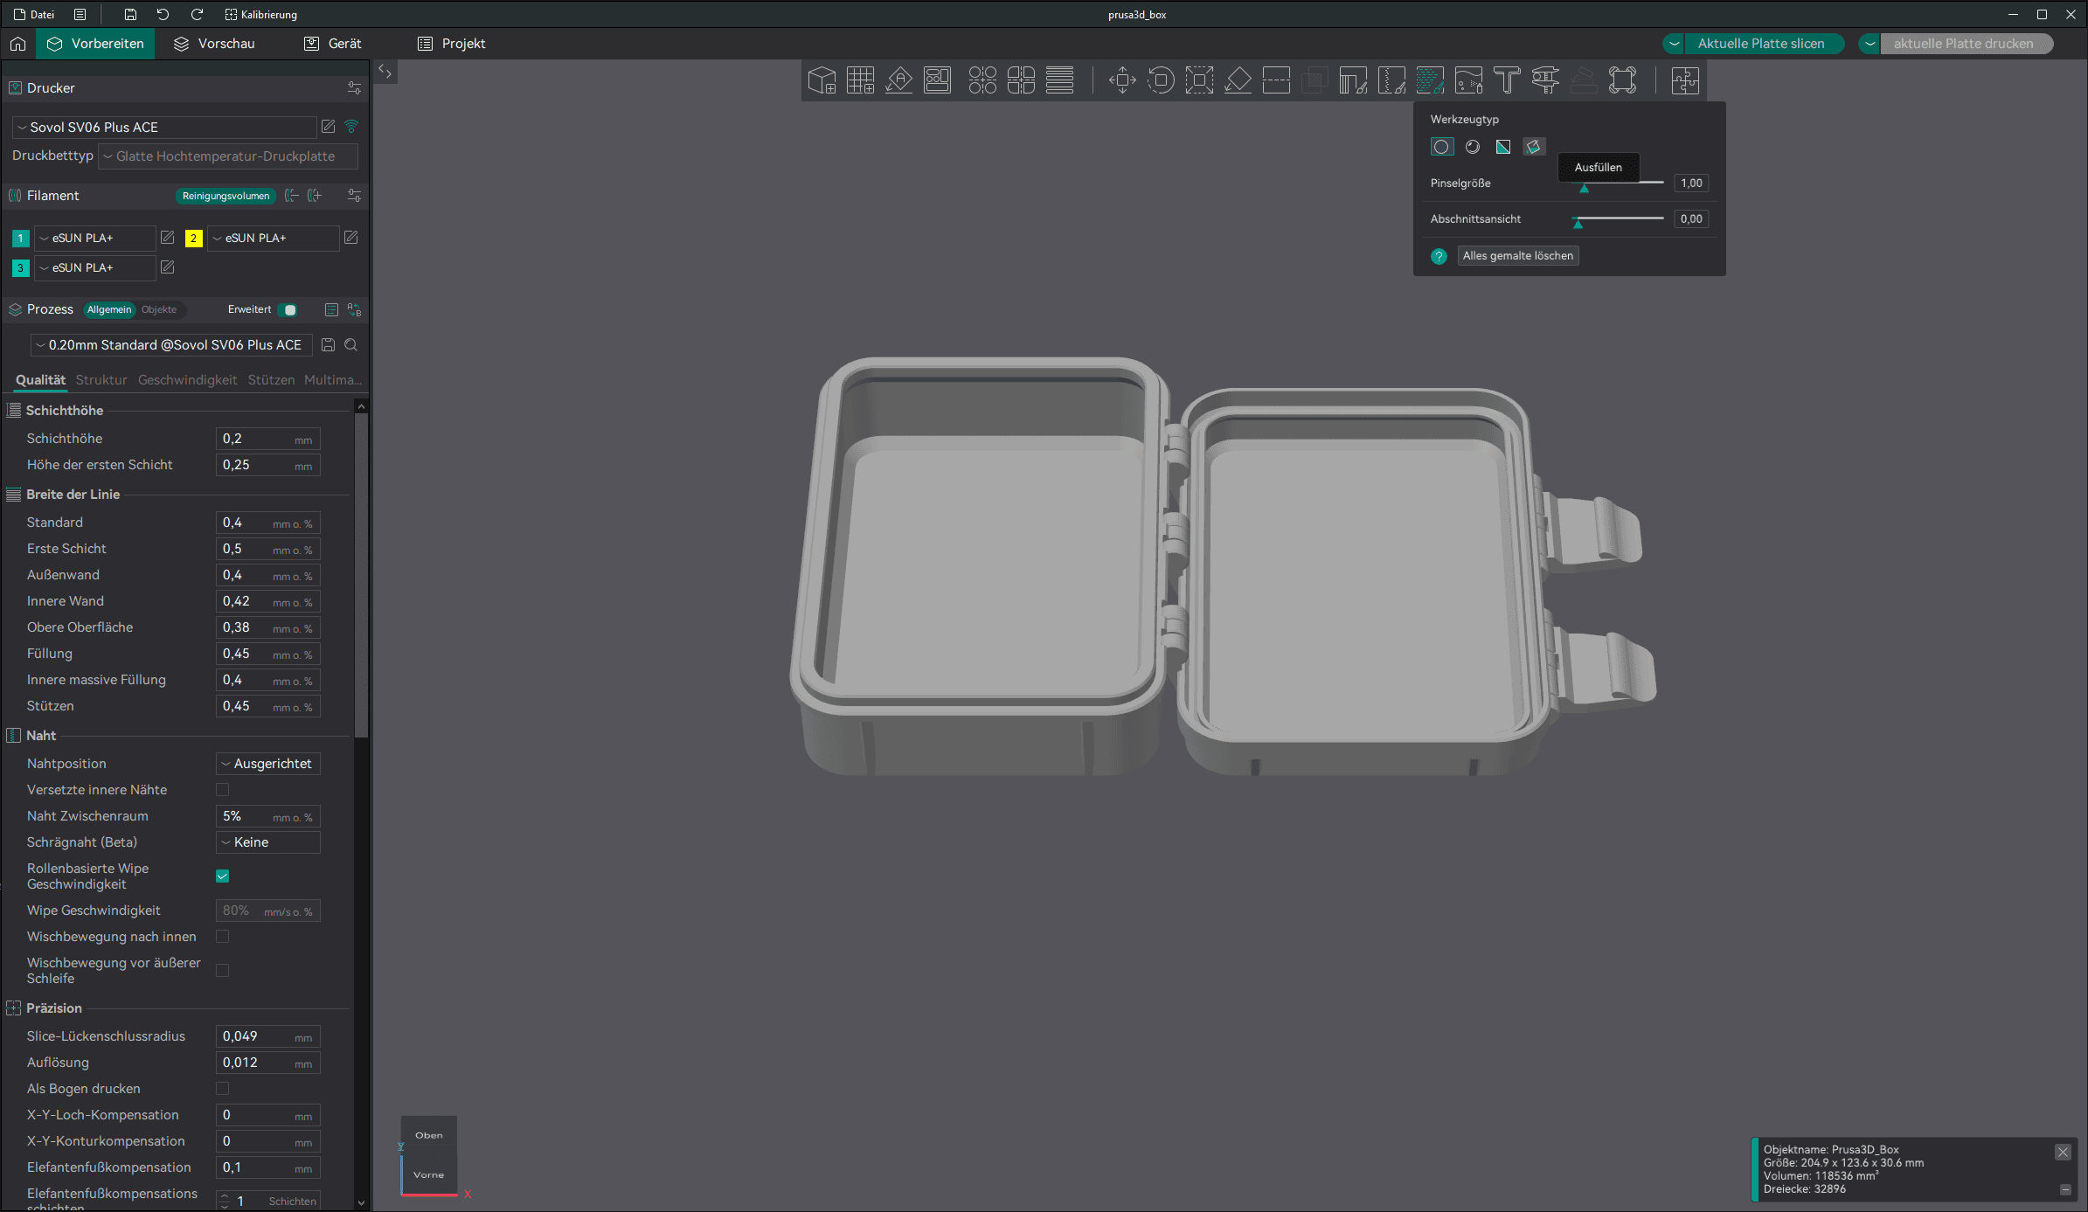The height and width of the screenshot is (1212, 2088).
Task: Click the Abschnittsansicht slider handle
Action: pos(1578,224)
